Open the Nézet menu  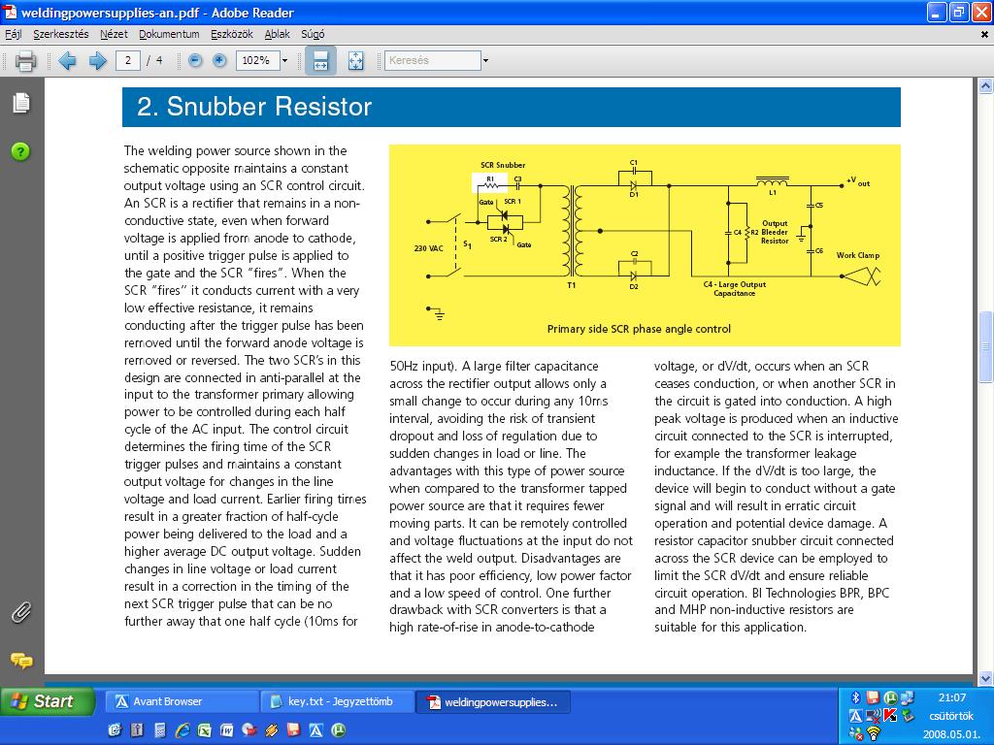pos(114,34)
